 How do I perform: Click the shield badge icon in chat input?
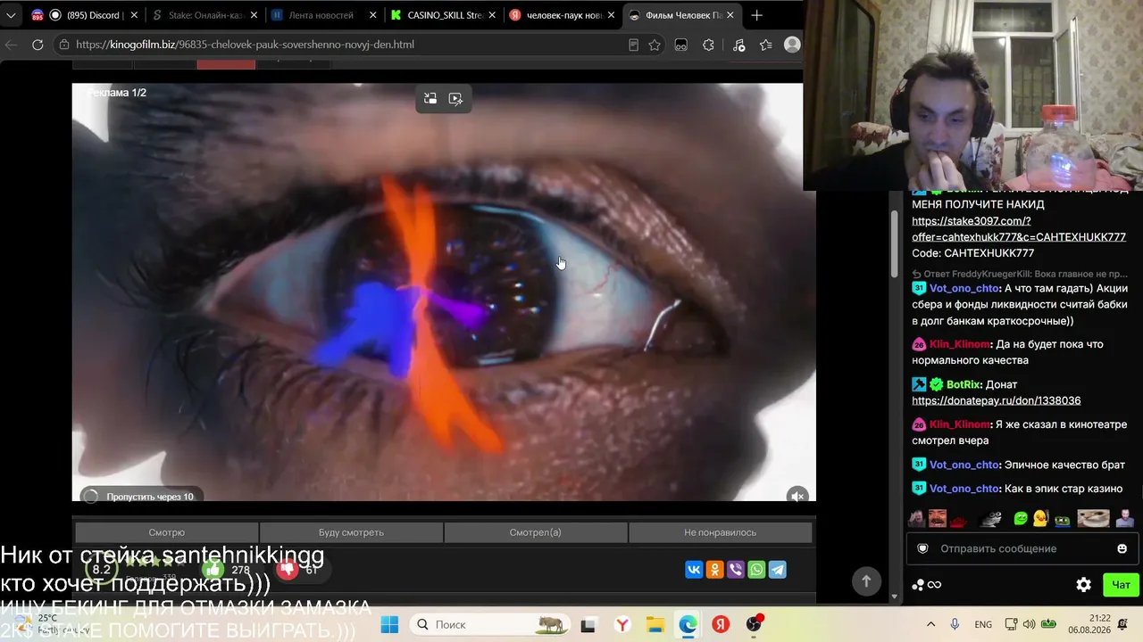click(923, 548)
